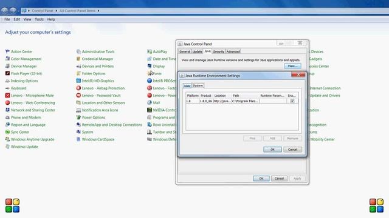Select the C:\Program Files path cell
The height and width of the screenshot is (218, 389).
[246, 101]
